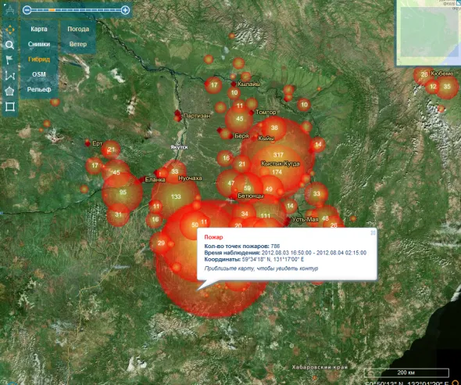Screen dimensions: 461x385
Task: Click the zoom in plus button
Action: tap(125, 10)
